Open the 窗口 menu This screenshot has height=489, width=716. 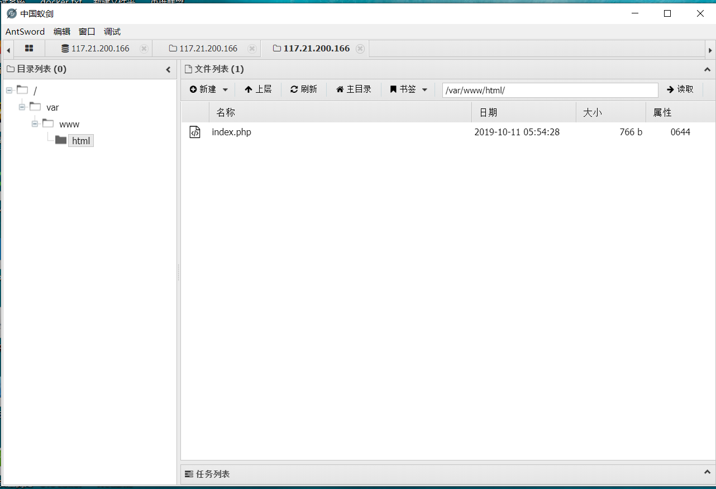coord(87,31)
